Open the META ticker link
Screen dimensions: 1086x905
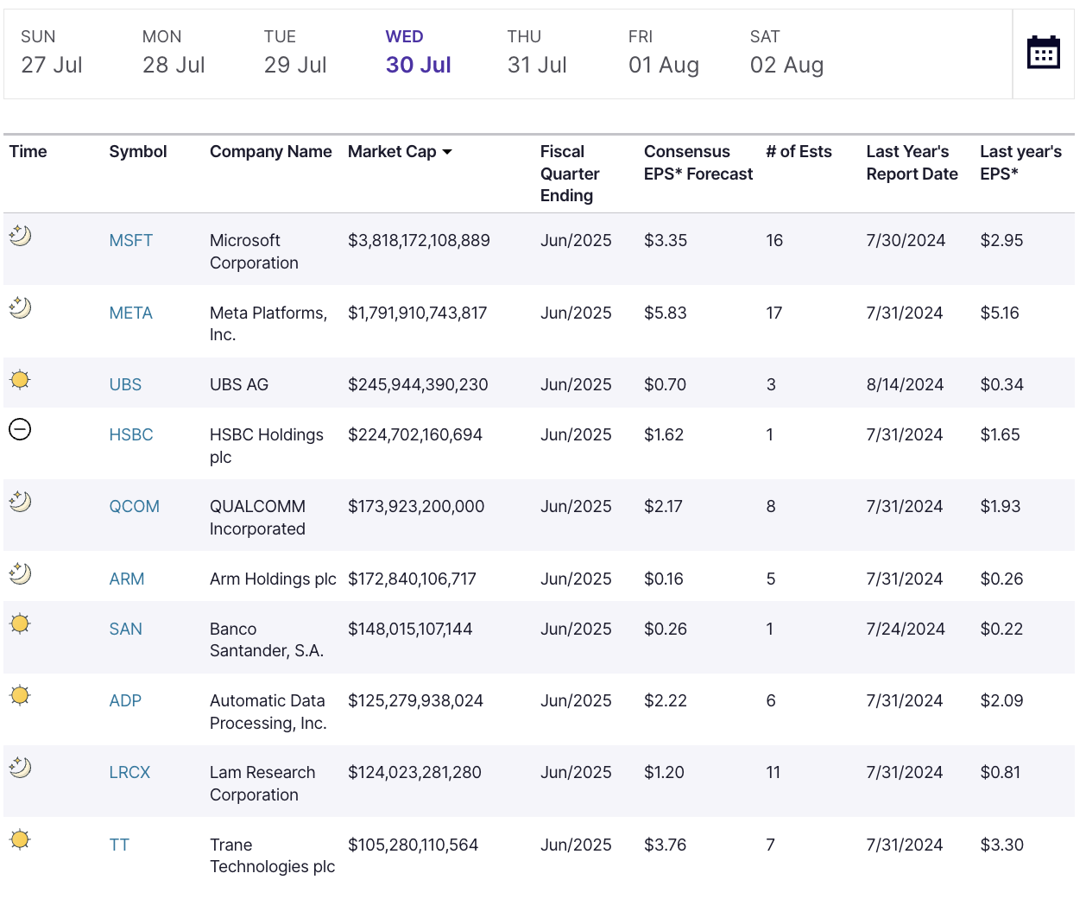pyautogui.click(x=130, y=313)
